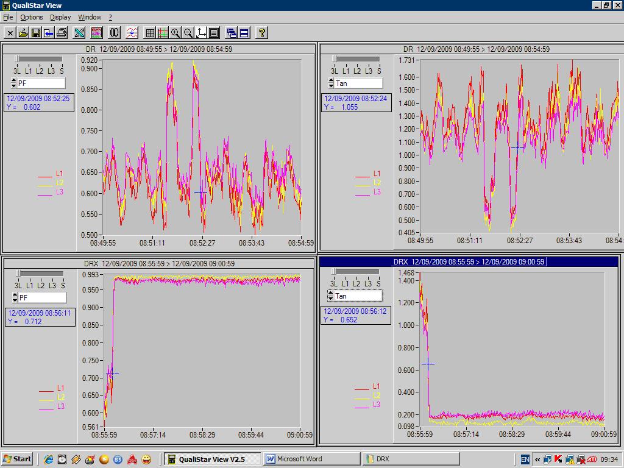Click the axes scale toolbar icon

201,33
